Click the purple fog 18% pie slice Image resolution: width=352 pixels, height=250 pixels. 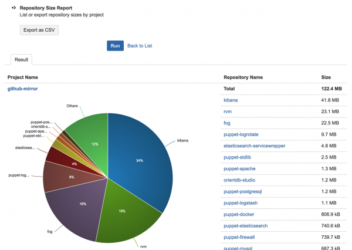79,207
